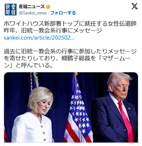
Task: Select the ホワイトハウス新部署トップ headline line
Action: coord(70,24)
